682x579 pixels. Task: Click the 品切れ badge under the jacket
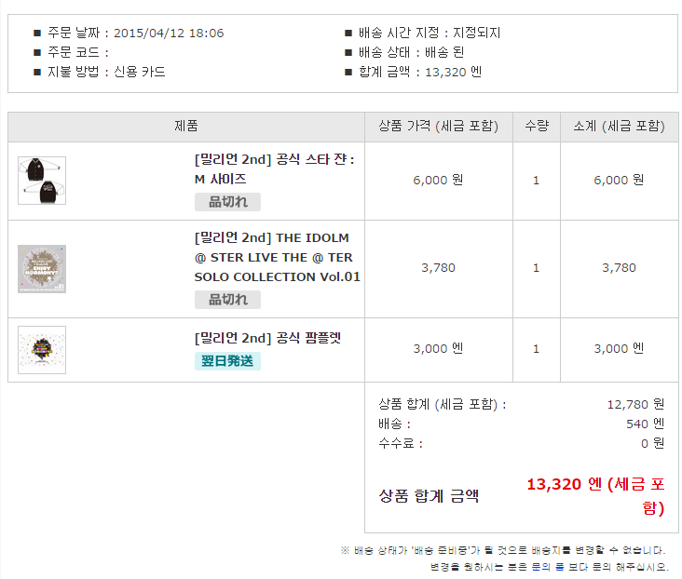click(227, 202)
